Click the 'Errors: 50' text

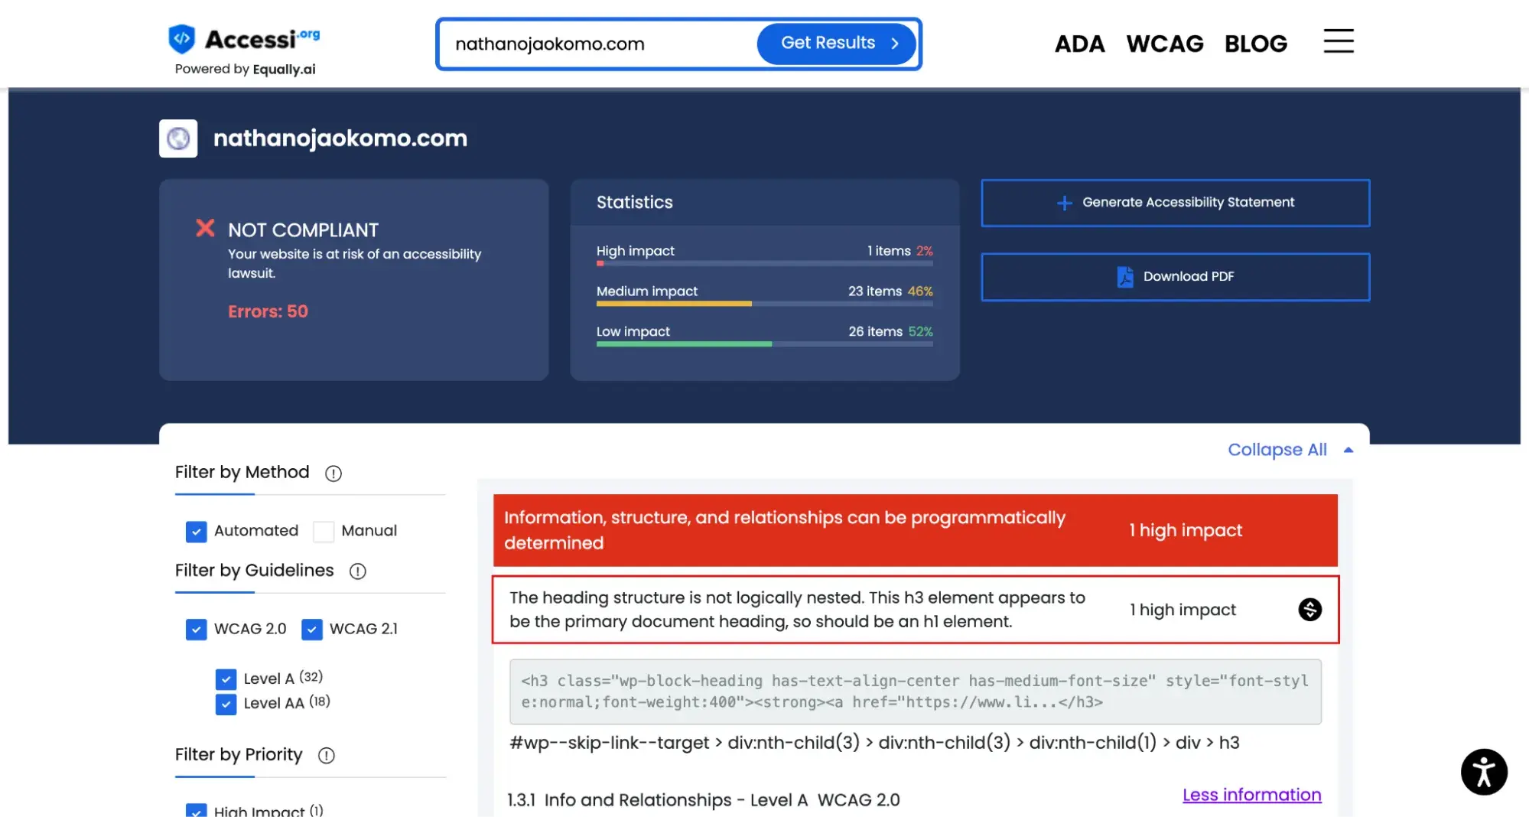(x=268, y=311)
